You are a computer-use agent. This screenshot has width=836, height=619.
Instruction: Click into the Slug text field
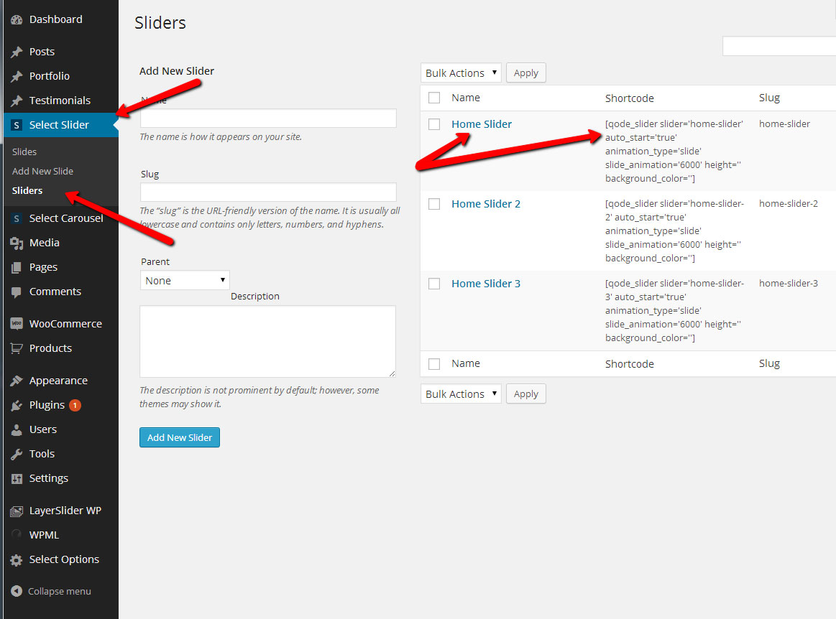pos(268,192)
